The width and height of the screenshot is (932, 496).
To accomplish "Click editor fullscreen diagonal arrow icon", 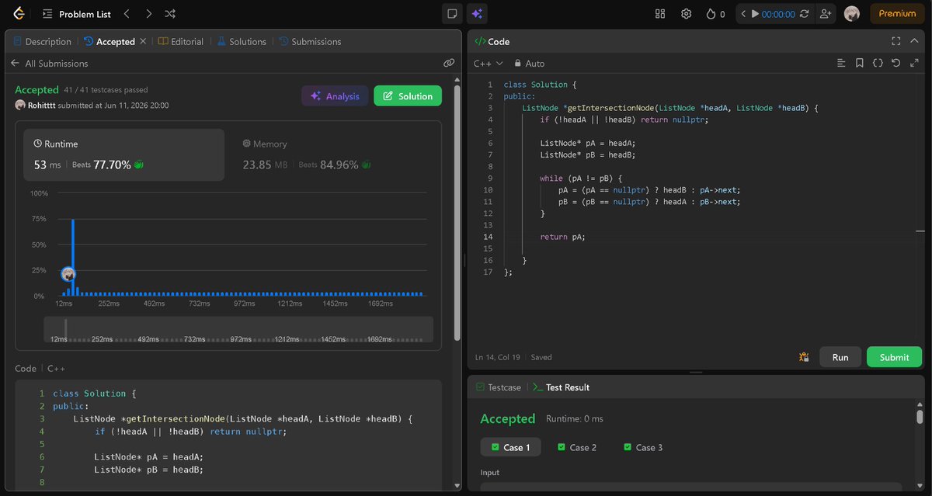I will pyautogui.click(x=914, y=63).
